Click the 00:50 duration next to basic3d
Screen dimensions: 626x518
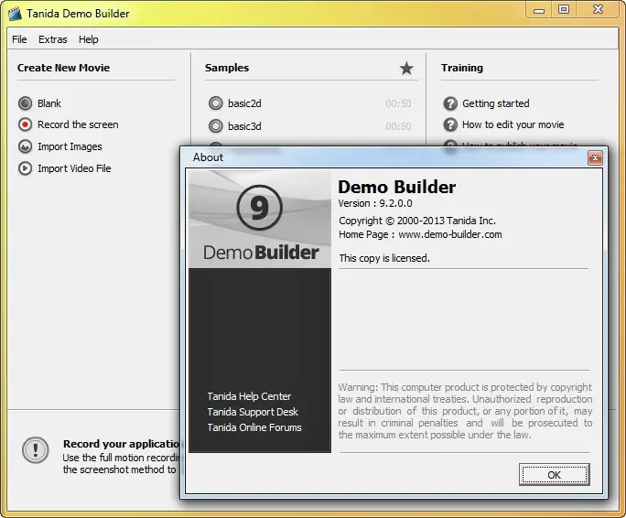coord(398,126)
